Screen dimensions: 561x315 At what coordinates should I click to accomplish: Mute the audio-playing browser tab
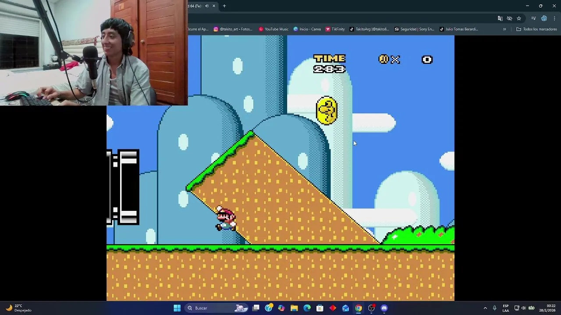coord(207,6)
